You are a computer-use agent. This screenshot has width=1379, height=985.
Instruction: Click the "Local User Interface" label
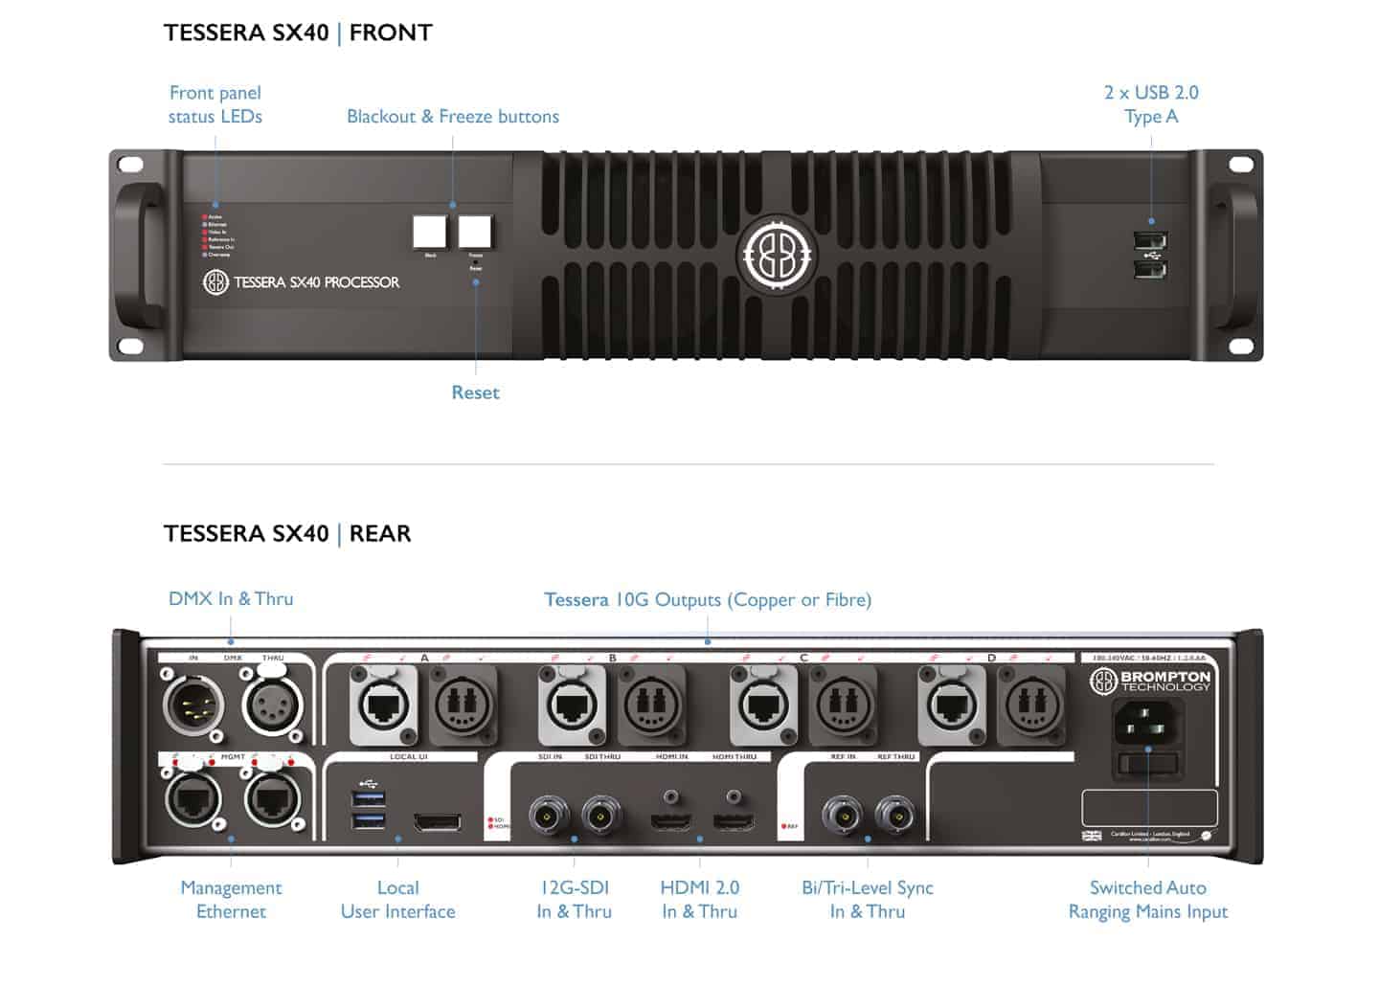(398, 900)
